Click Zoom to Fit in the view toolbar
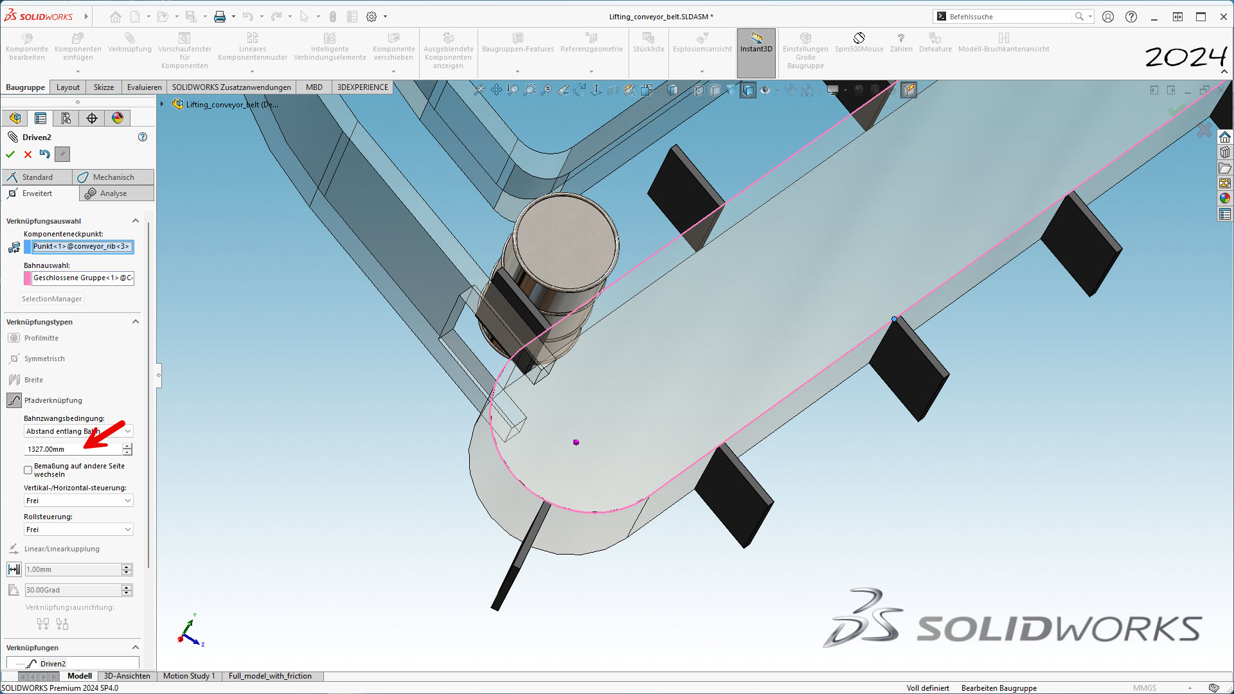This screenshot has width=1234, height=694. [x=479, y=90]
